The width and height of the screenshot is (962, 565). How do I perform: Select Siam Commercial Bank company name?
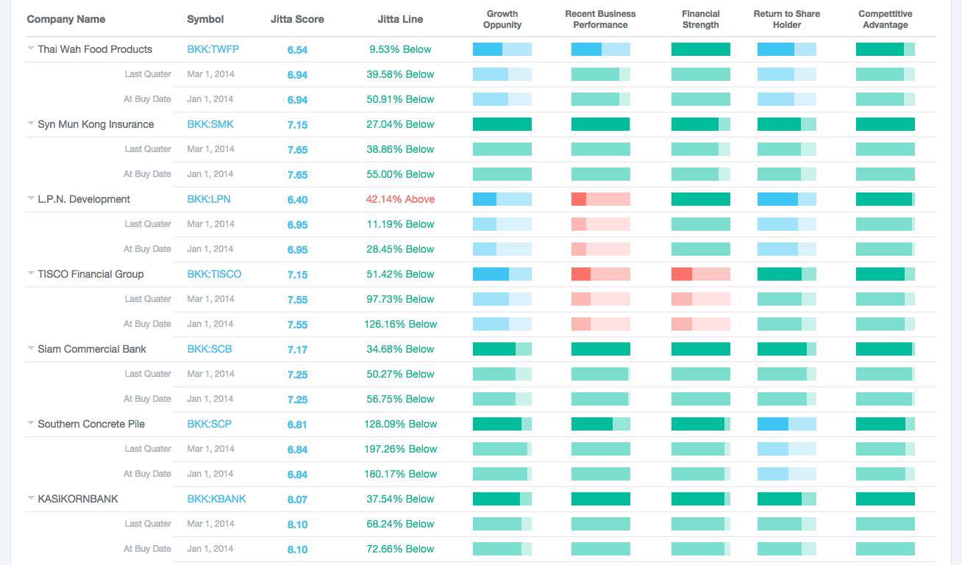tap(92, 349)
